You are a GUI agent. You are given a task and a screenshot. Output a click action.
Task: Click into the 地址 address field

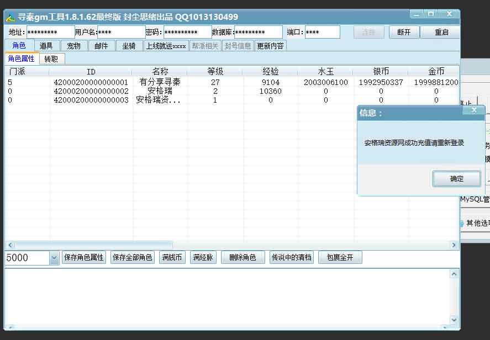click(50, 33)
